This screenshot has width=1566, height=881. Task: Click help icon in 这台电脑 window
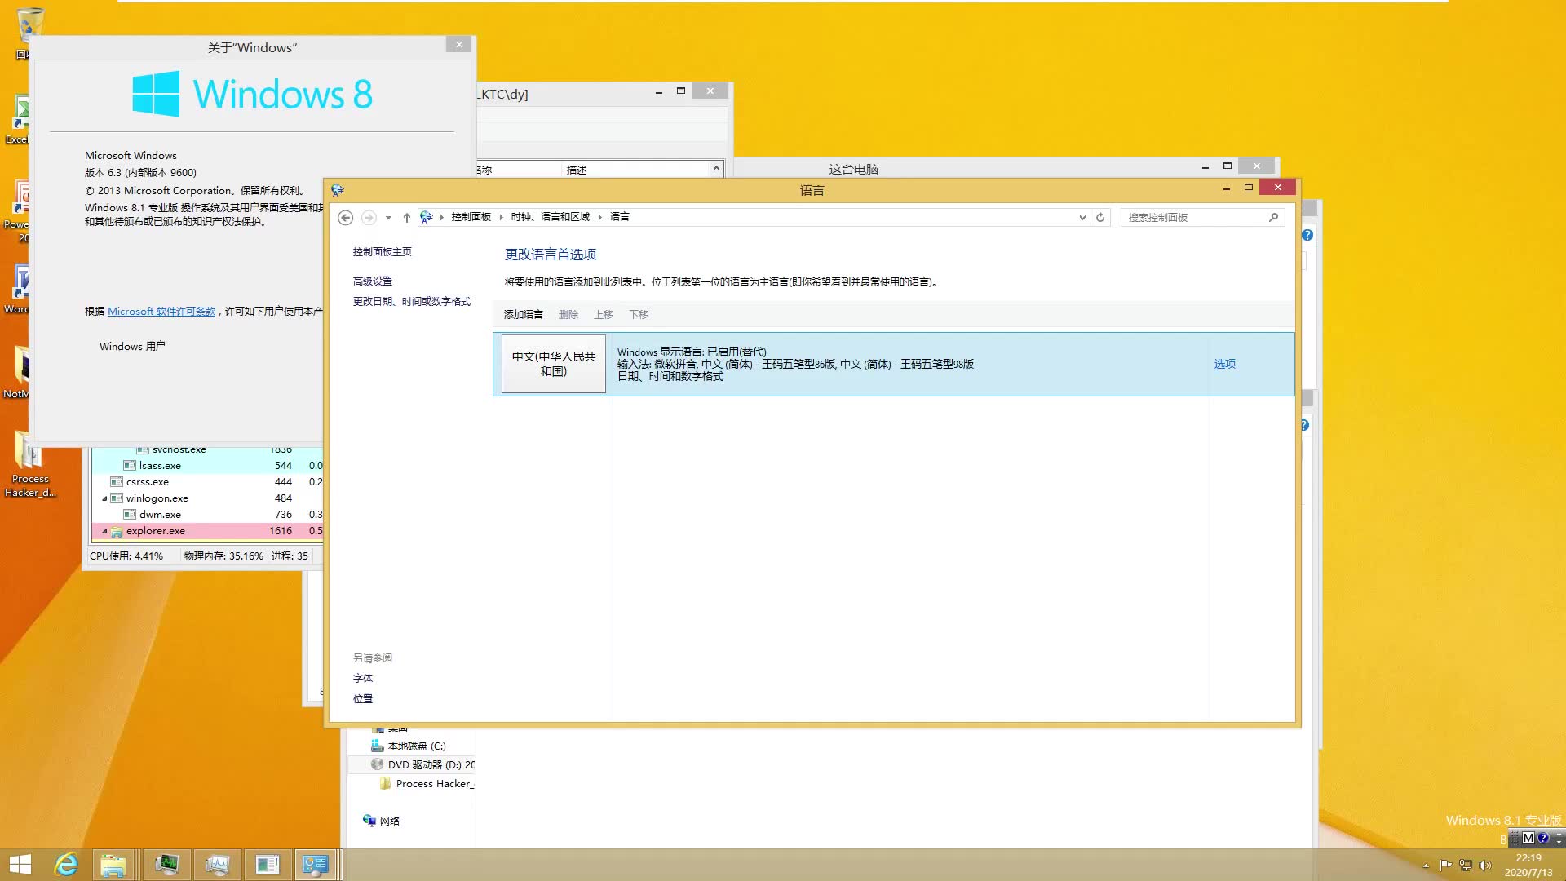tap(1307, 235)
